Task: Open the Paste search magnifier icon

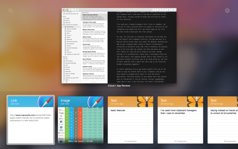Action: (11, 11)
